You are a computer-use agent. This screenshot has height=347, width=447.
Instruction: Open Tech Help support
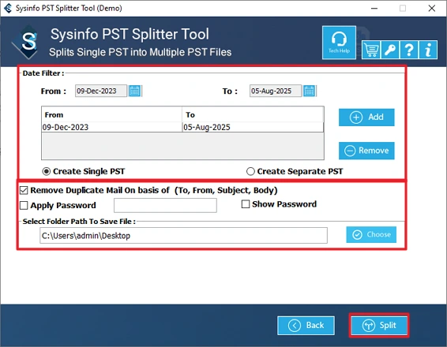[339, 43]
